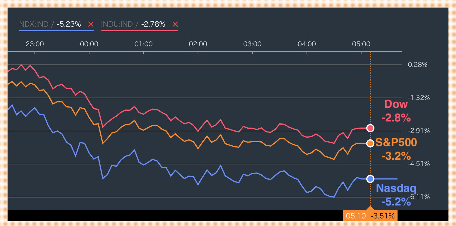
Task: Click the -5.23% value in the legend
Action: click(69, 24)
